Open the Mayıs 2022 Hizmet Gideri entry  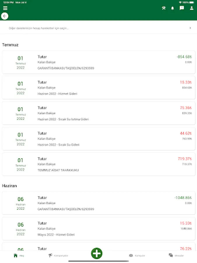(98, 229)
